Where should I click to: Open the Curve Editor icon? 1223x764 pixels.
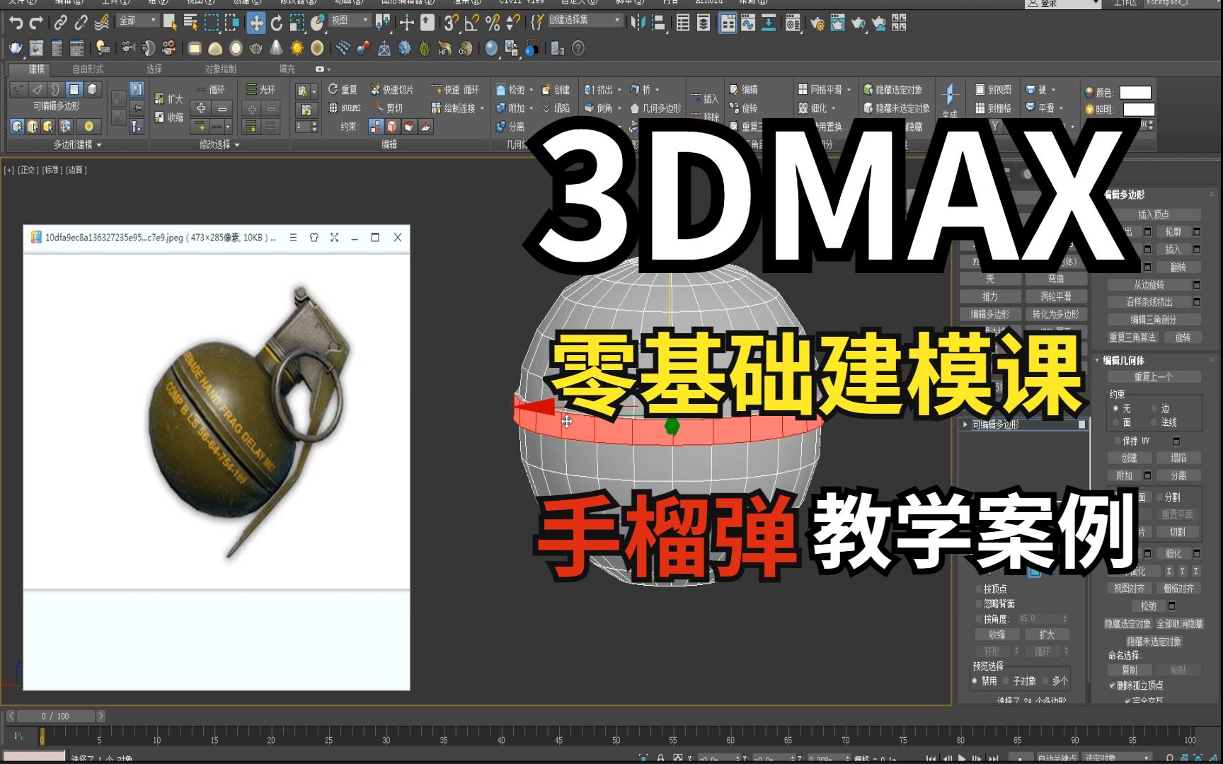pos(748,23)
